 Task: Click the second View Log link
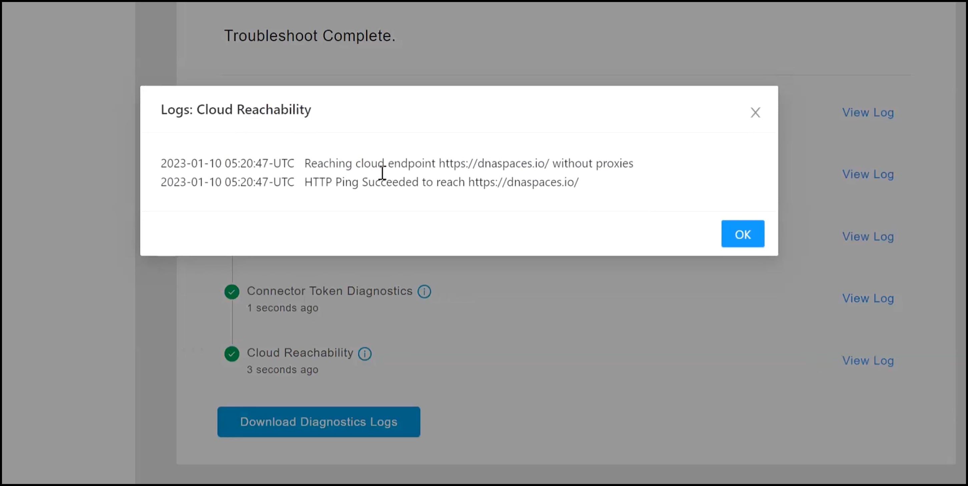(x=868, y=174)
